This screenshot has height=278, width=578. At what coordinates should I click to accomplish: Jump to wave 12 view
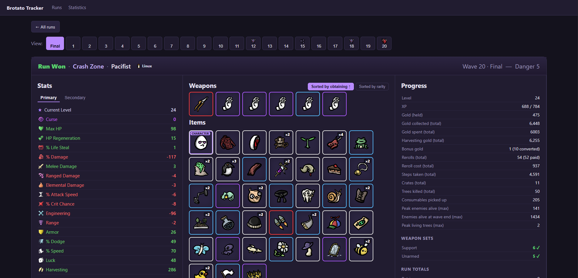pyautogui.click(x=253, y=43)
